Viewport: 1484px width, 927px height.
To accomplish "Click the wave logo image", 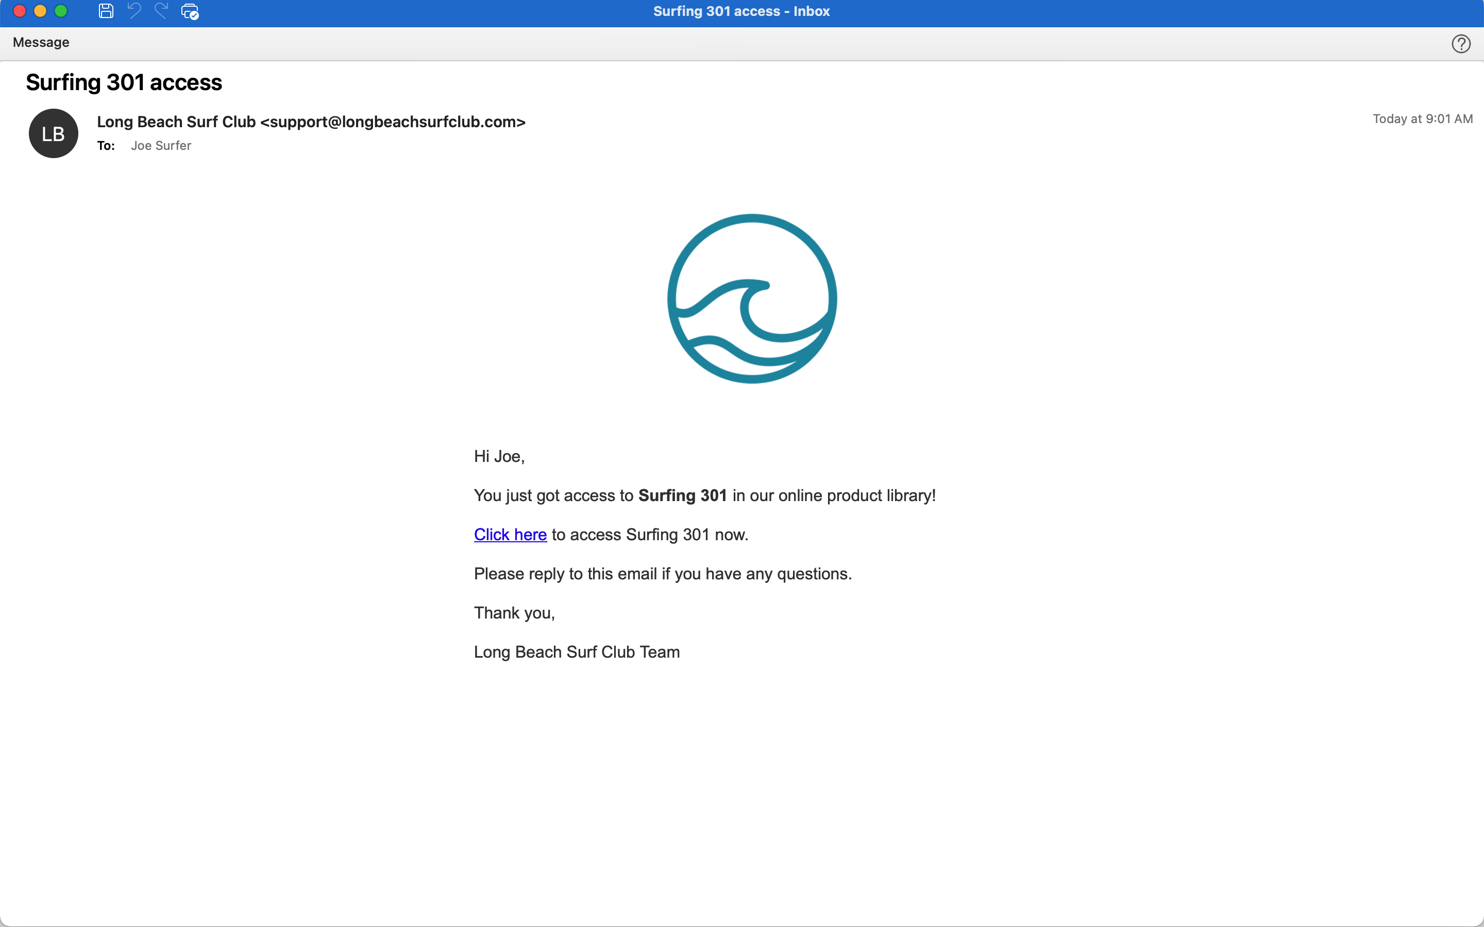I will coord(752,299).
